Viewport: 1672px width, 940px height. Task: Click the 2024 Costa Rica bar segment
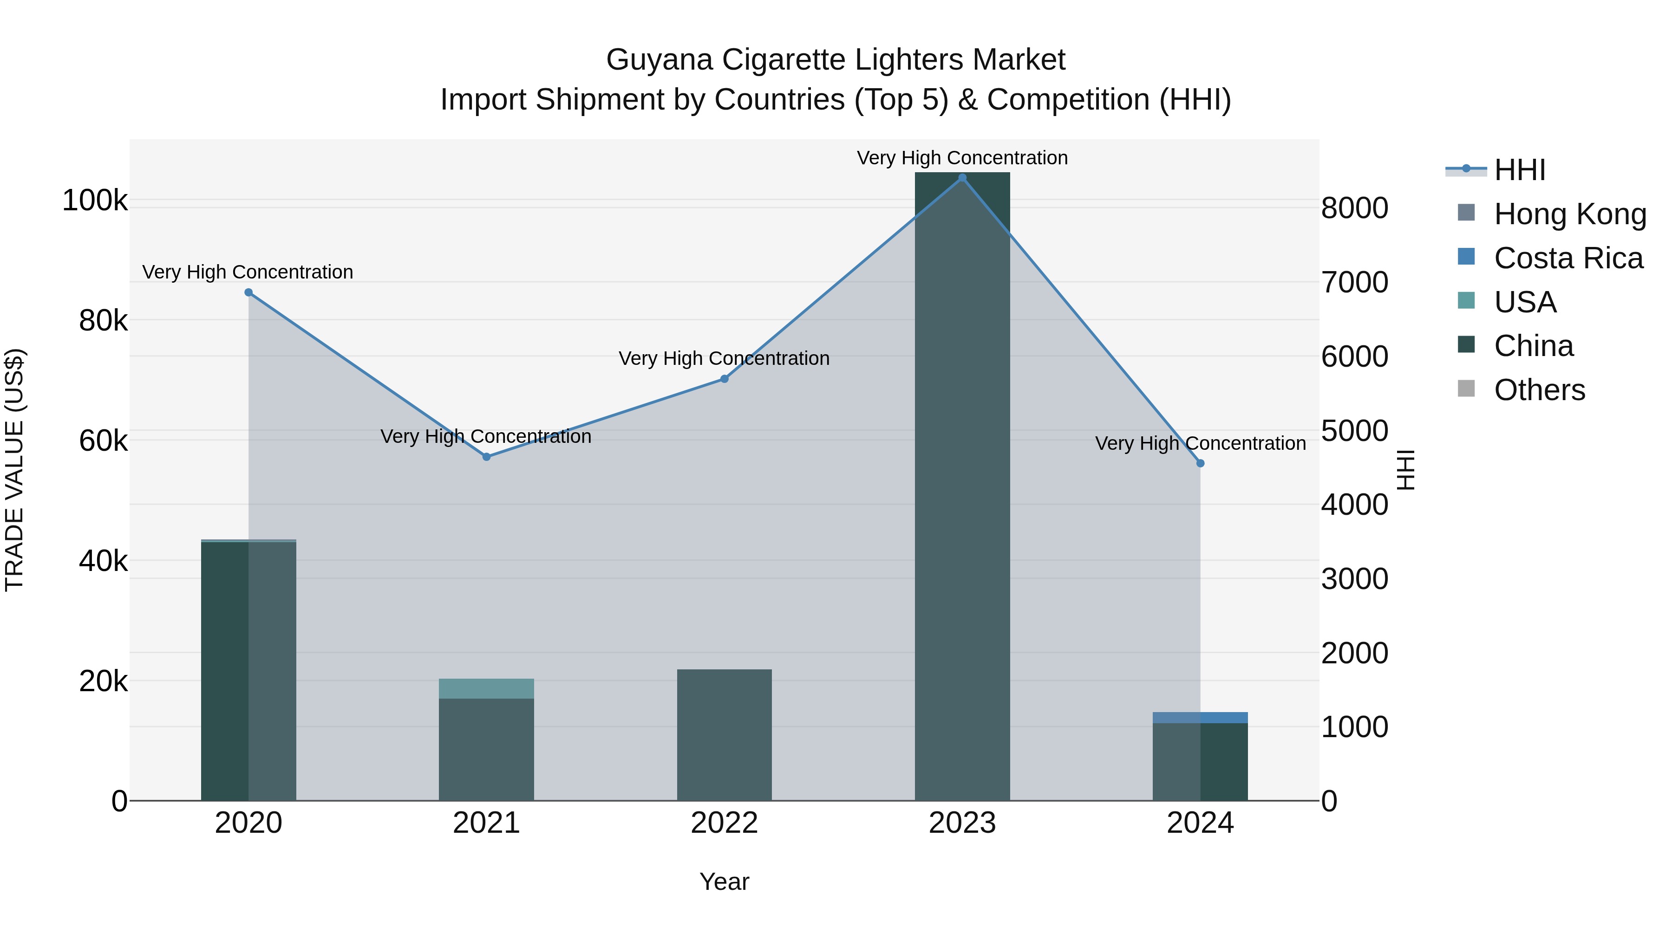coord(1200,718)
